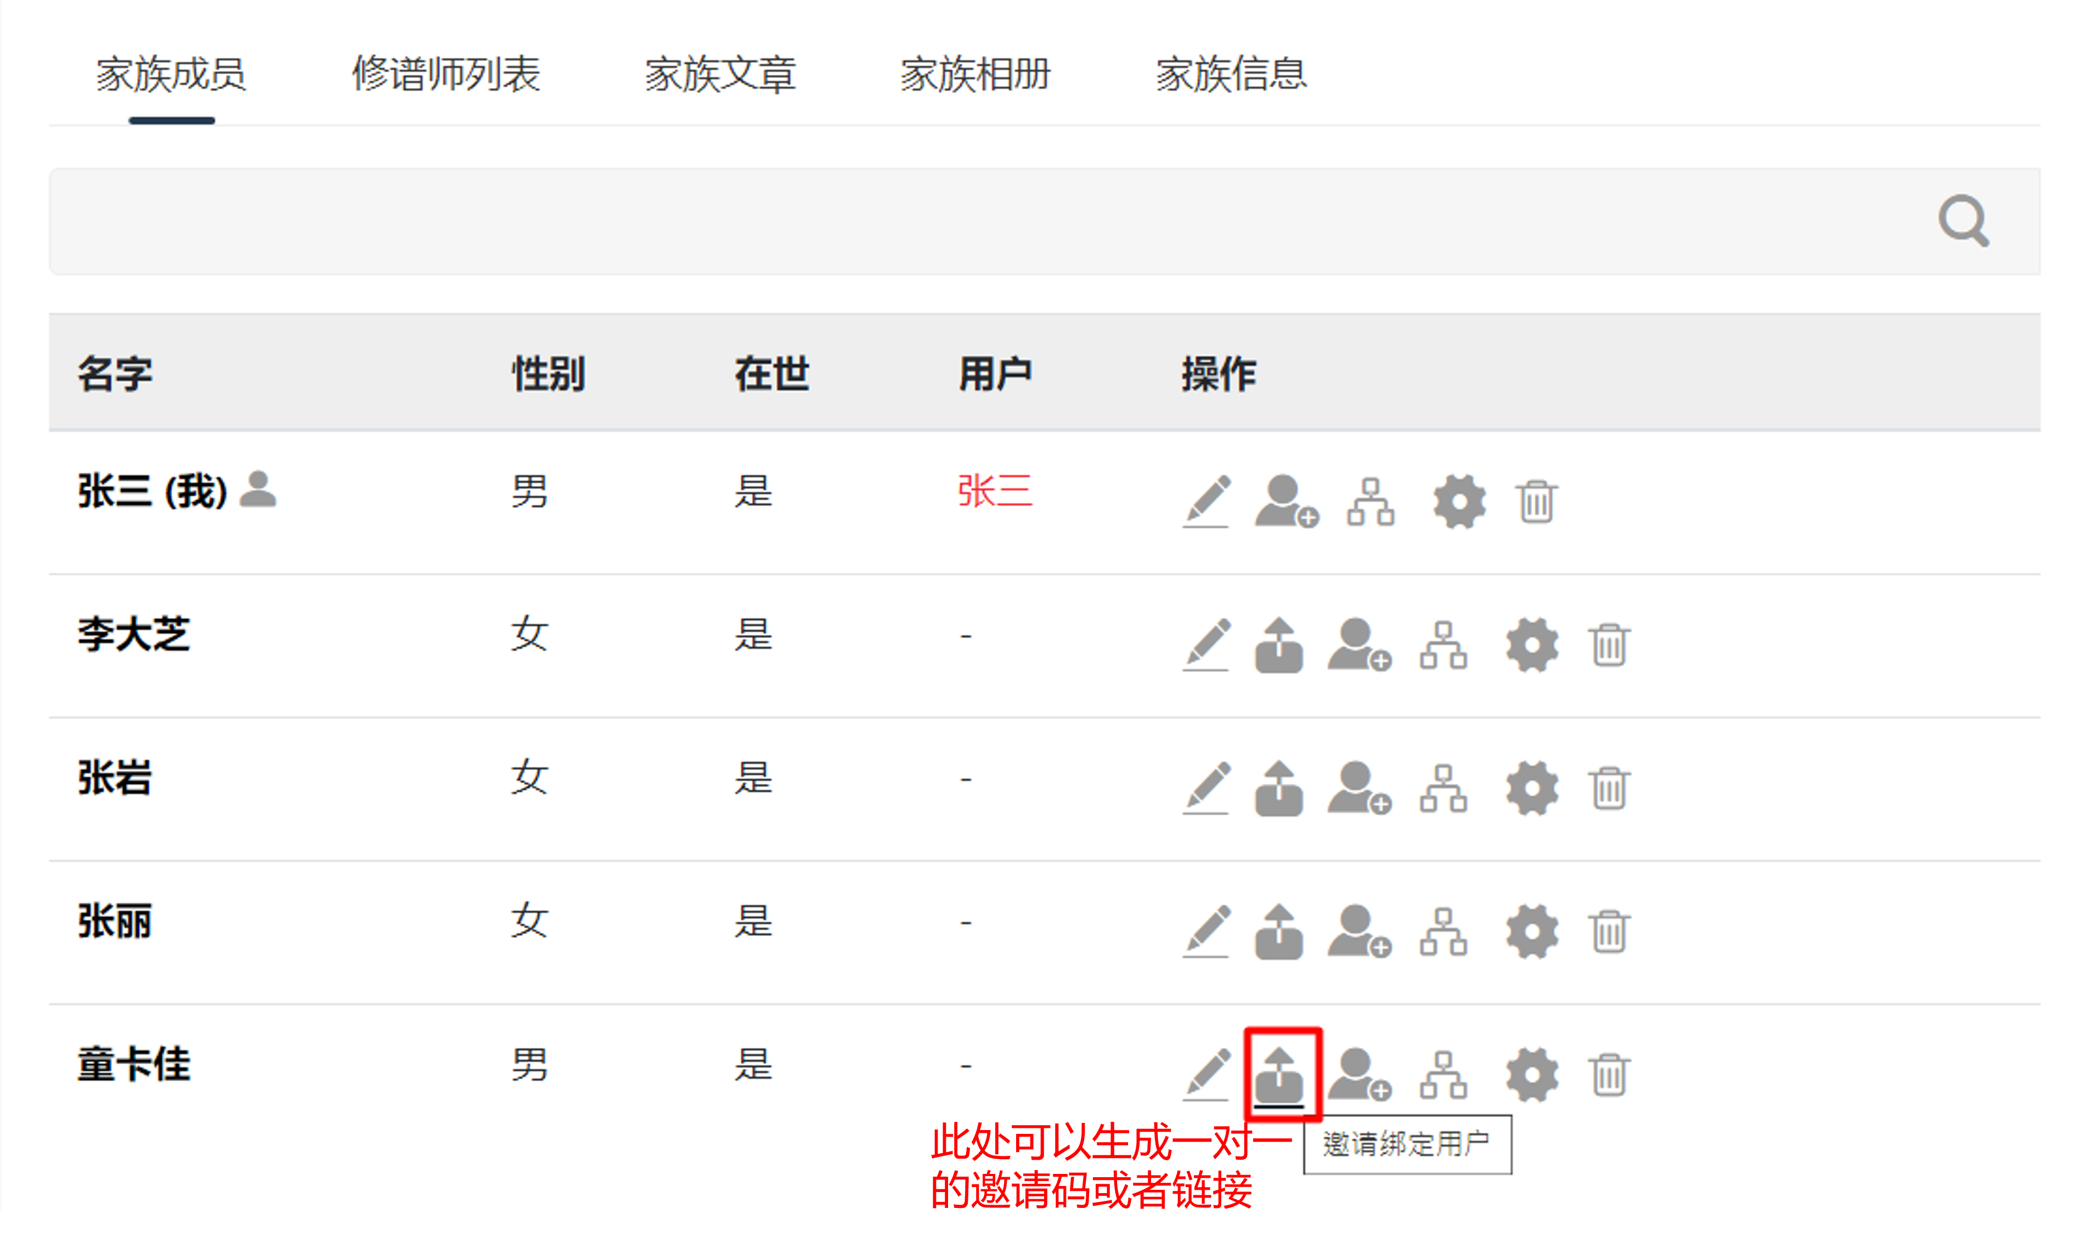Open settings gear for 李大芝

tap(1532, 645)
